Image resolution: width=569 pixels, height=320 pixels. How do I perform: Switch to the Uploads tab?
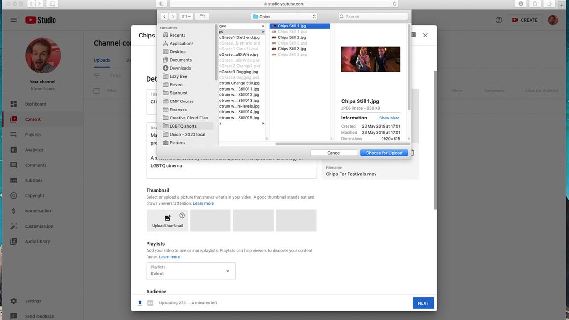click(x=101, y=60)
